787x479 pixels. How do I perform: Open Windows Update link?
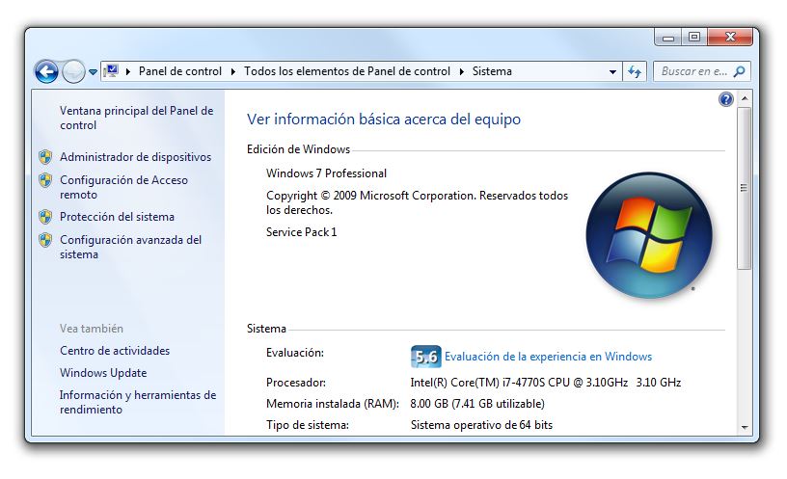103,373
